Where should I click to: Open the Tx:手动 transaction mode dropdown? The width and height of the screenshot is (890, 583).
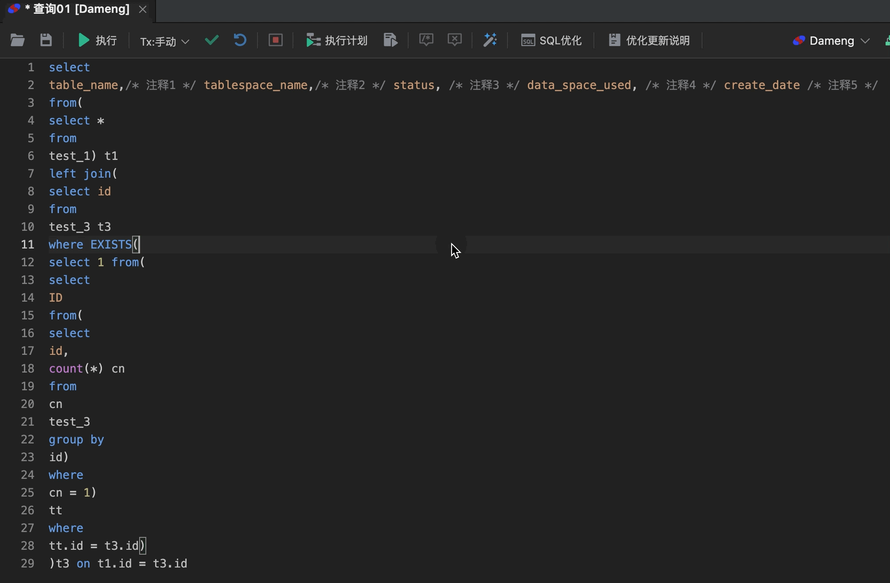point(164,41)
